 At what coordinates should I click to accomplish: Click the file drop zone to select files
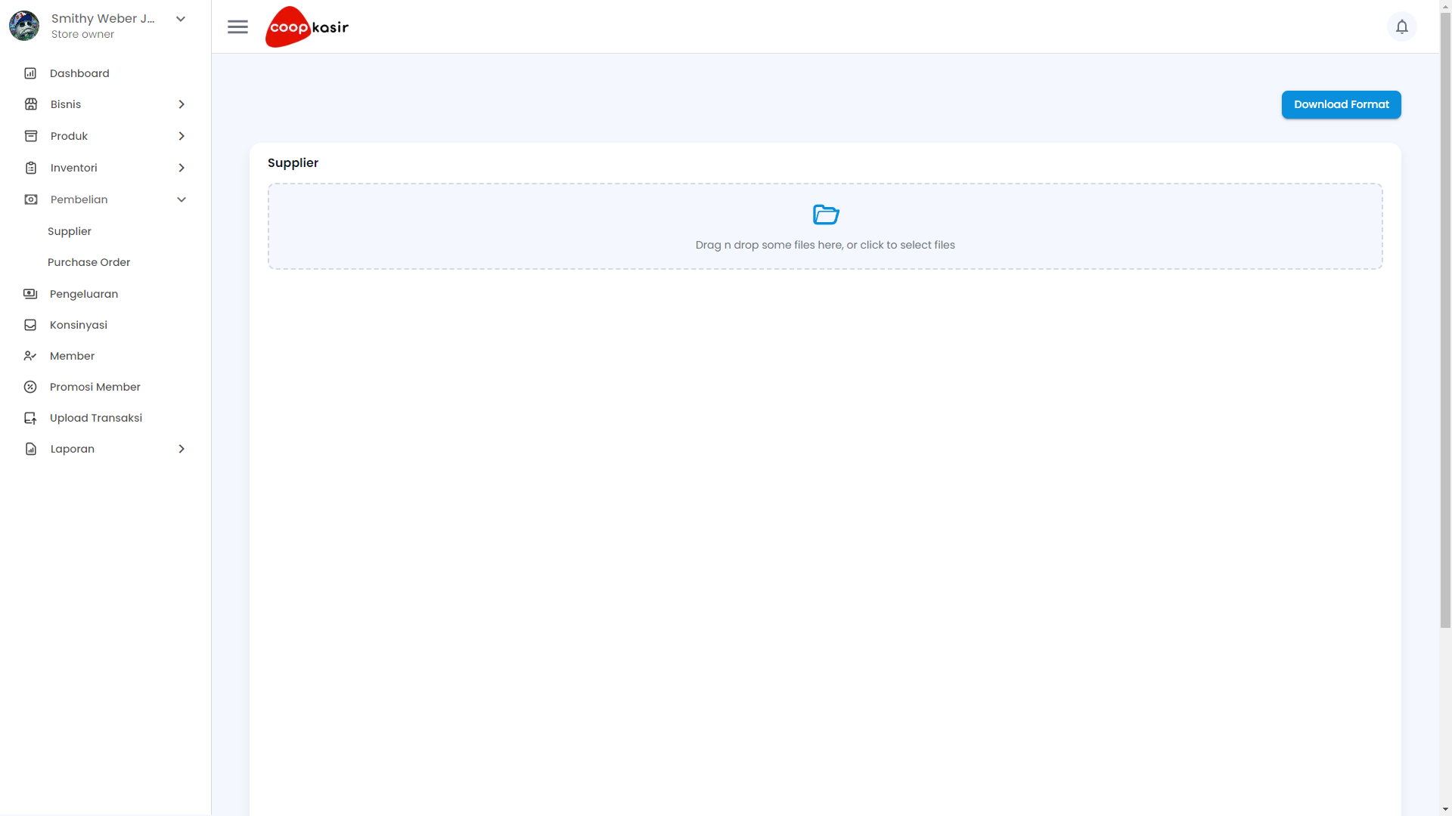click(825, 245)
